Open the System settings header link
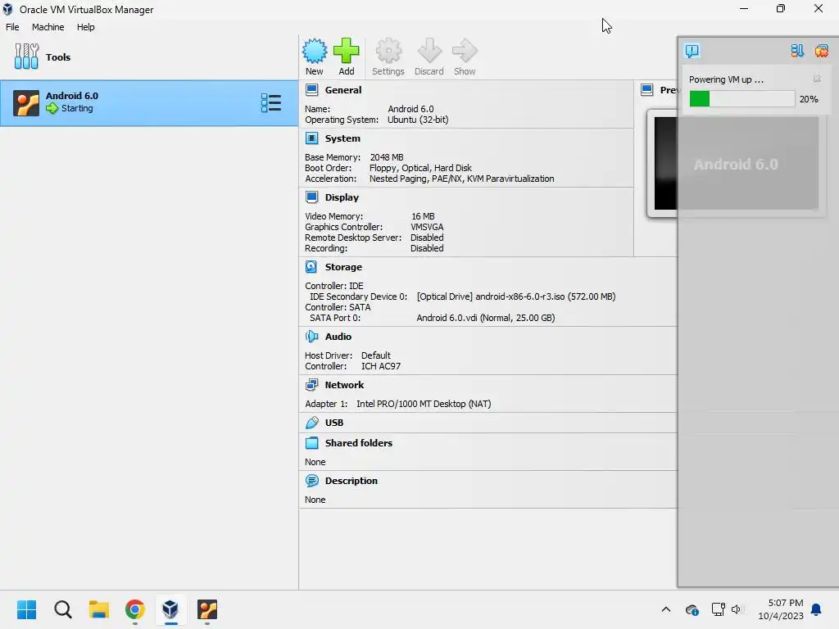Viewport: 839px width, 629px height. 342,138
